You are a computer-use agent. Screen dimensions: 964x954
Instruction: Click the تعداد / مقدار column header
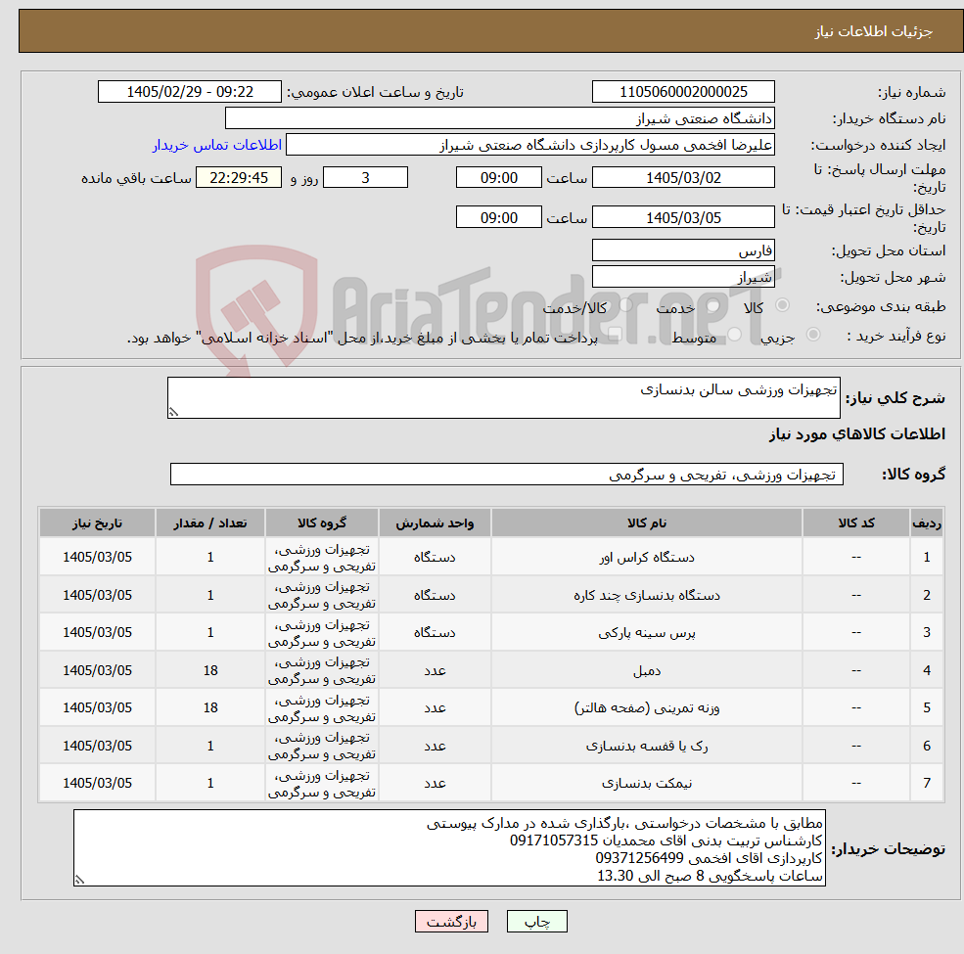210,523
